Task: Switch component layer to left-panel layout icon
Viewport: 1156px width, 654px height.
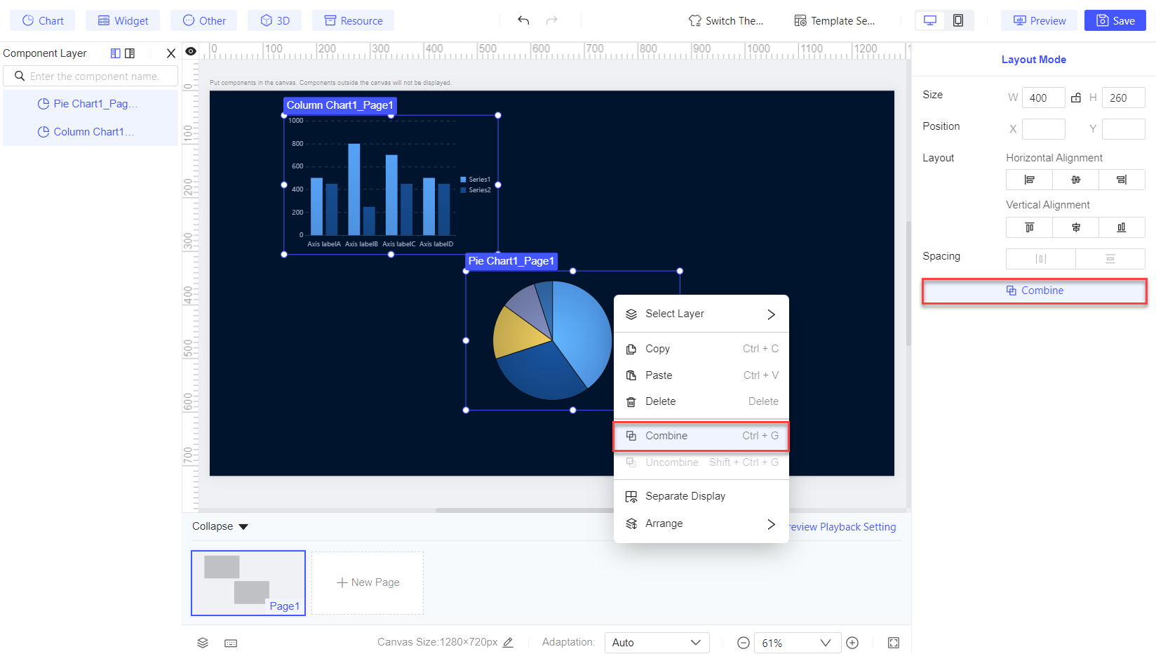Action: 116,53
